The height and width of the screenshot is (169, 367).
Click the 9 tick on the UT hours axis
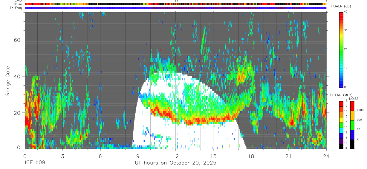pos(138,156)
